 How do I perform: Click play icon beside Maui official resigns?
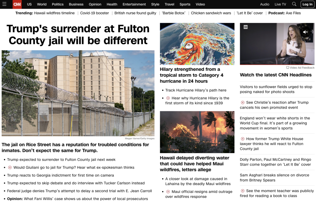pyautogui.click(x=168, y=192)
